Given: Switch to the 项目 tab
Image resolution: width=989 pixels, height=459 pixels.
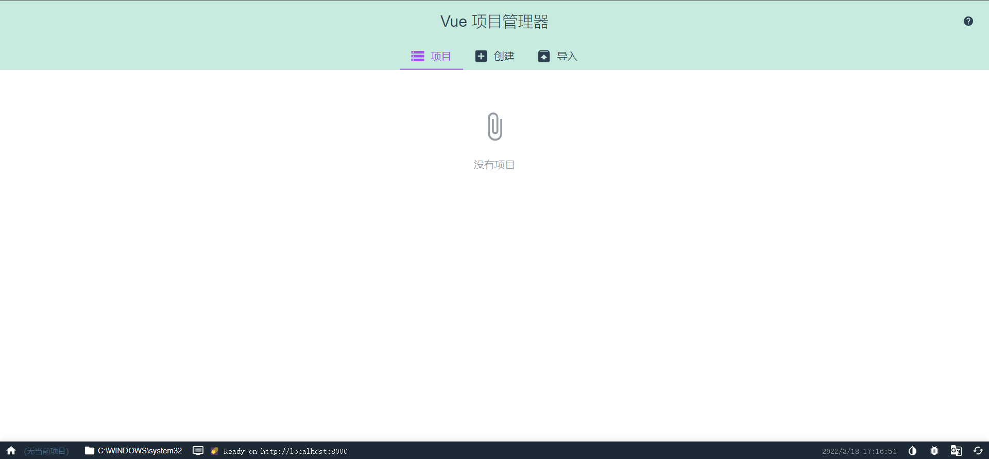Looking at the screenshot, I should coord(431,56).
